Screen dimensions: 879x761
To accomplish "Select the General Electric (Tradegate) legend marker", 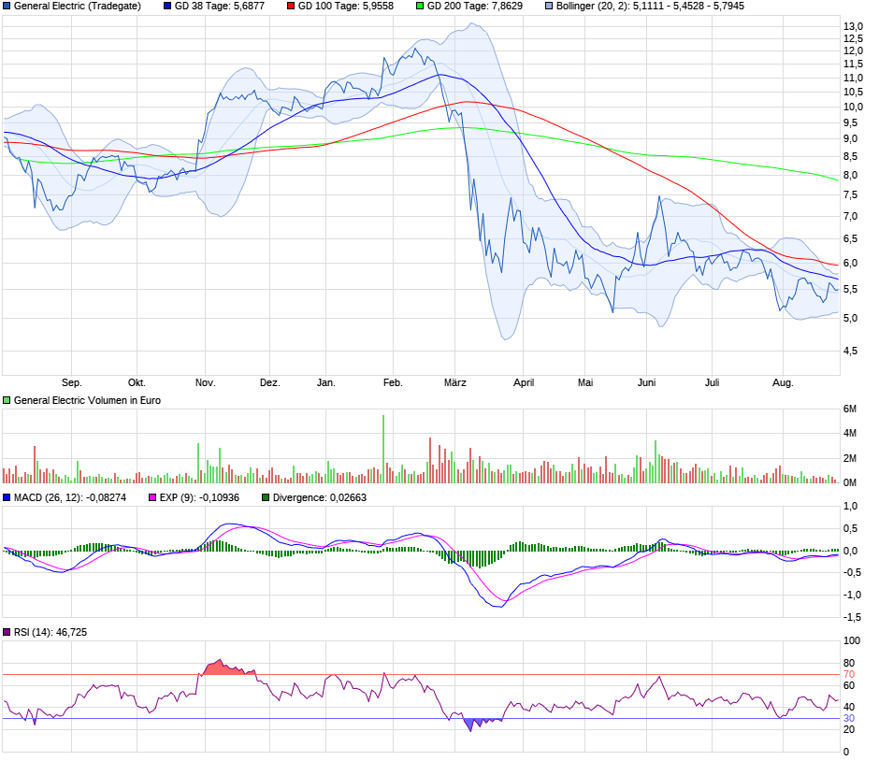I will pyautogui.click(x=7, y=7).
